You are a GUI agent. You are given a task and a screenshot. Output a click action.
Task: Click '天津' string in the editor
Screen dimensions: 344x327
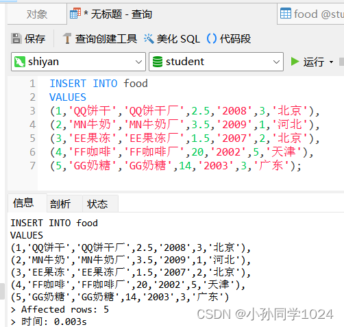(x=284, y=152)
